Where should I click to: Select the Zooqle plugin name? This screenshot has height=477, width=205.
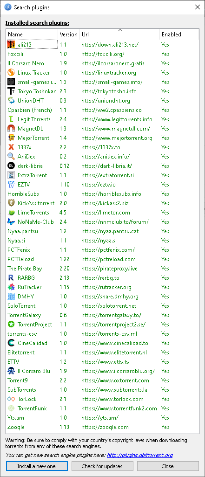pos(15,427)
